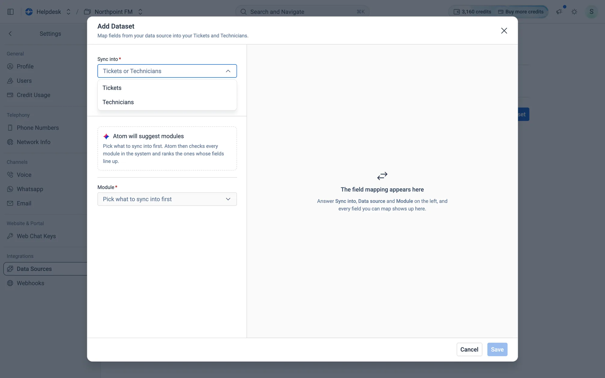The height and width of the screenshot is (378, 605).
Task: Click the Save button
Action: [x=497, y=350]
